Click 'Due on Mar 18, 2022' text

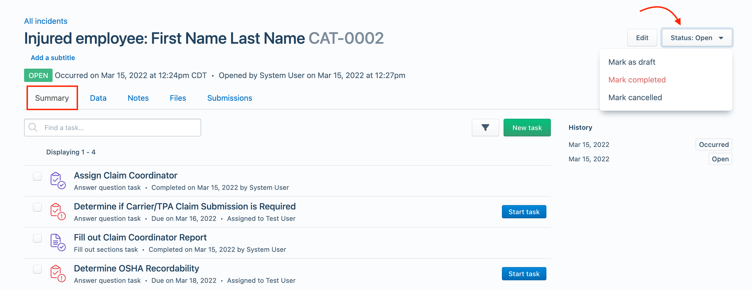click(x=184, y=280)
